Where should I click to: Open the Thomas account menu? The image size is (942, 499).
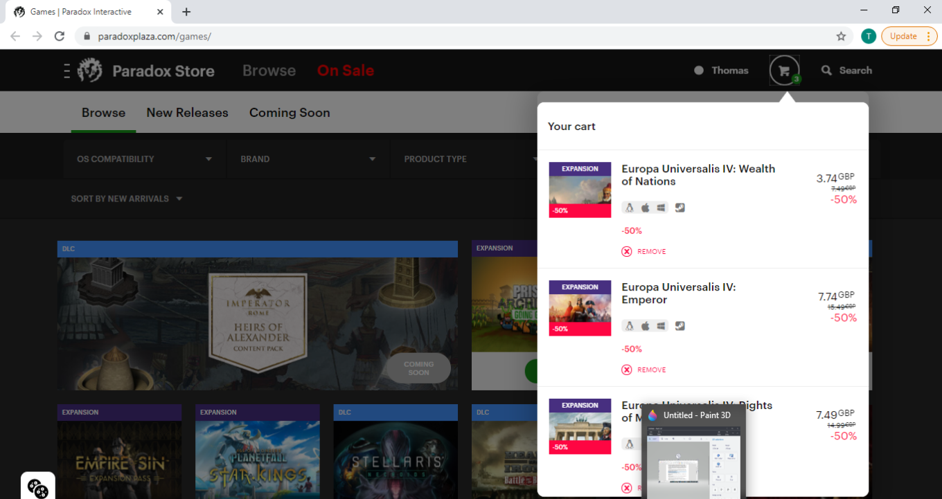721,71
